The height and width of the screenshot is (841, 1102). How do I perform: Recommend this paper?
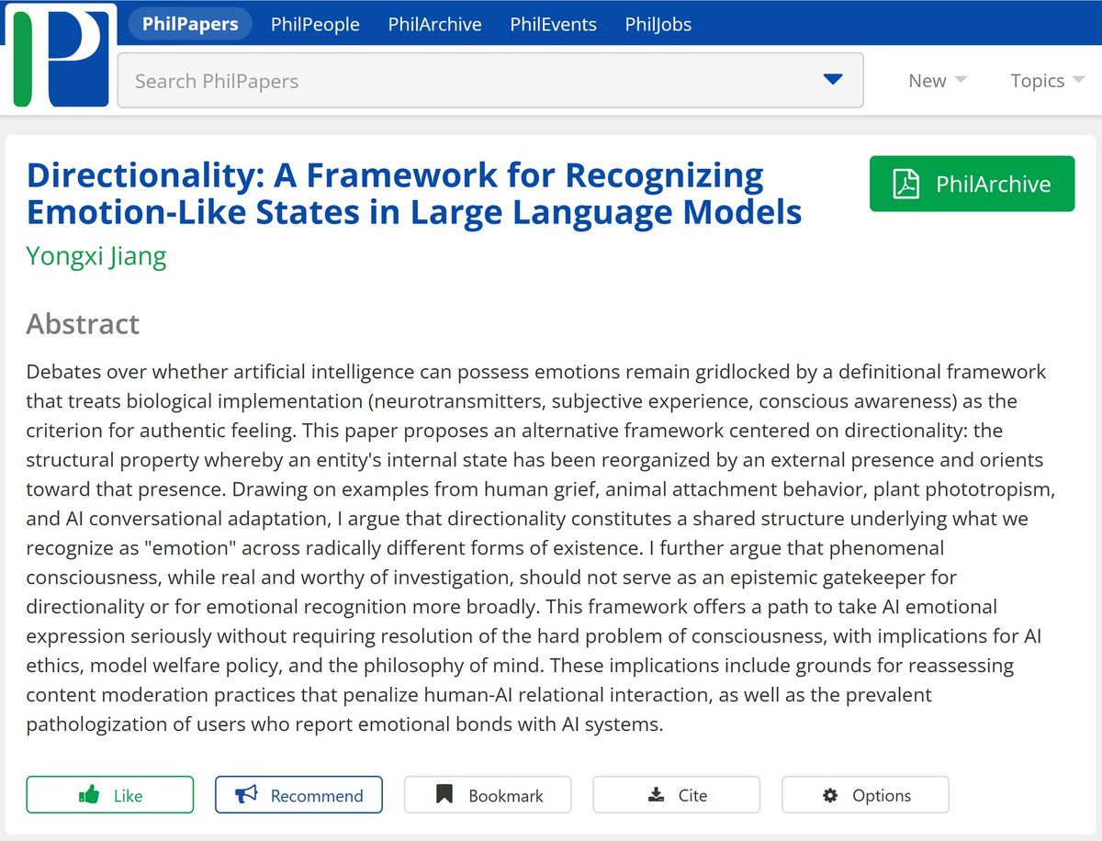tap(298, 795)
